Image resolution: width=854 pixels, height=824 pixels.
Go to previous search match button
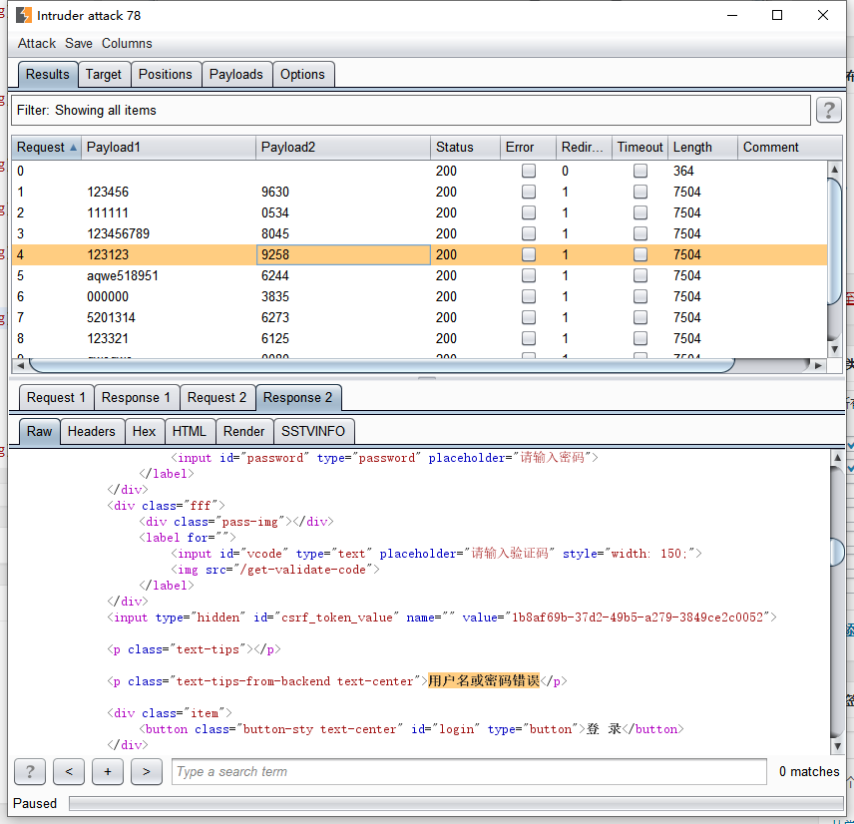(x=69, y=771)
